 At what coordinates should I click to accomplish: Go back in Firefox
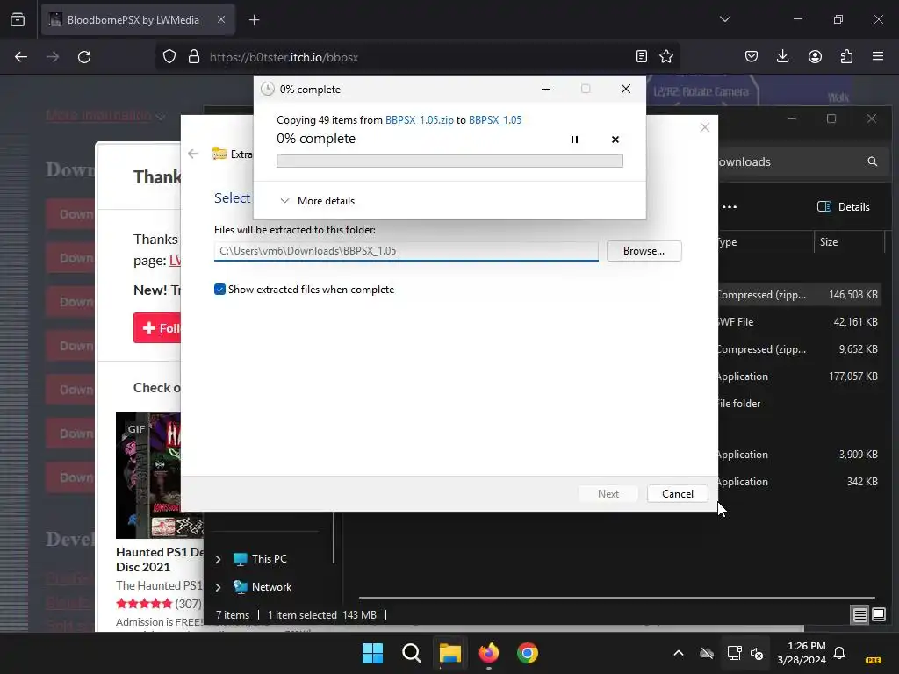(21, 57)
